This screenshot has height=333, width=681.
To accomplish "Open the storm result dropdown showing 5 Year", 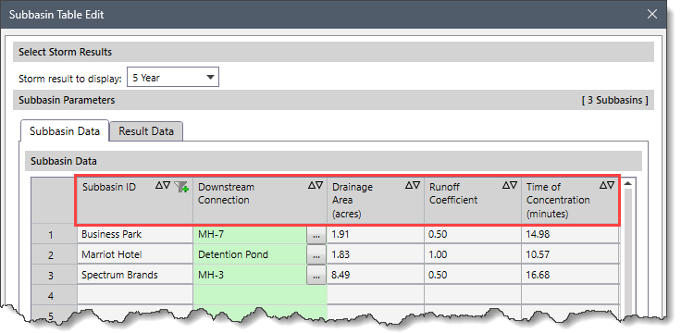I will click(173, 77).
